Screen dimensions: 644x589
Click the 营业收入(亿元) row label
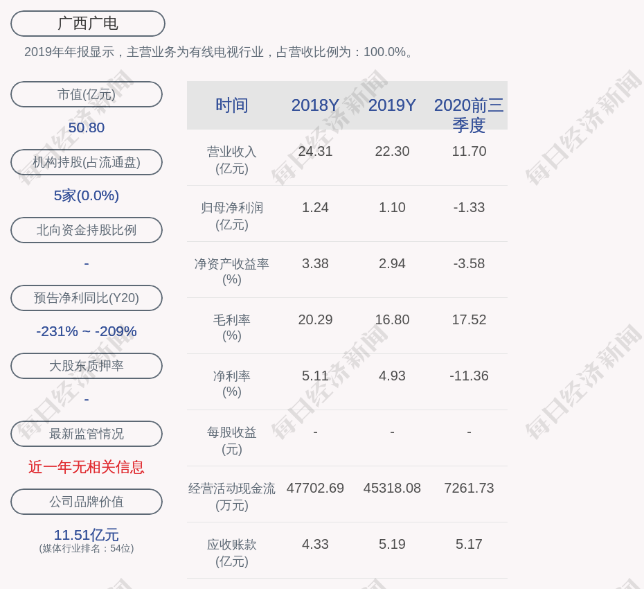point(232,160)
